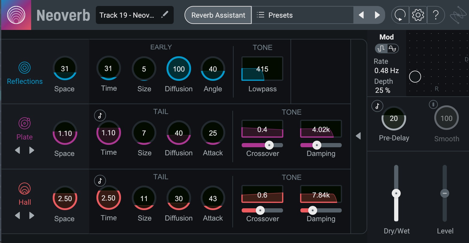The image size is (469, 243).
Task: Select the Plate engine icon
Action: pos(25,123)
